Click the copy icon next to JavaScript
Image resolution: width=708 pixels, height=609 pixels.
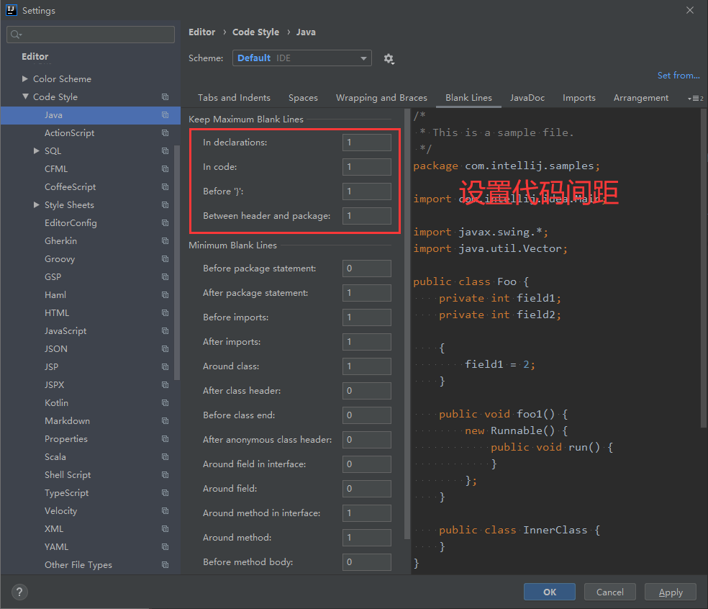point(165,330)
